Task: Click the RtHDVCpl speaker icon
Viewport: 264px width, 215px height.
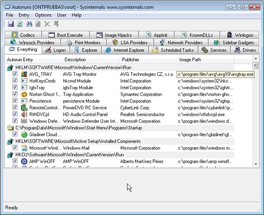Action: [24, 114]
